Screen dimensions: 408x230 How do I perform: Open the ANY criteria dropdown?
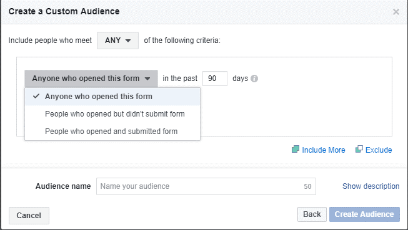pos(117,41)
